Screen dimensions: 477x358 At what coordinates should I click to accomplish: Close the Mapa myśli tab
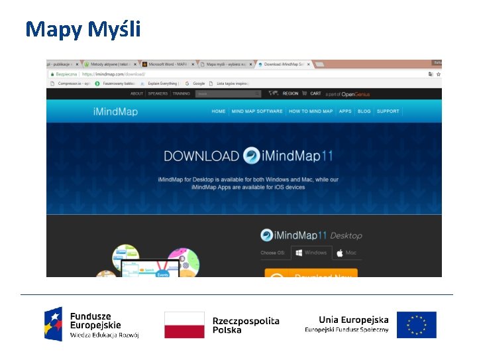(x=250, y=64)
